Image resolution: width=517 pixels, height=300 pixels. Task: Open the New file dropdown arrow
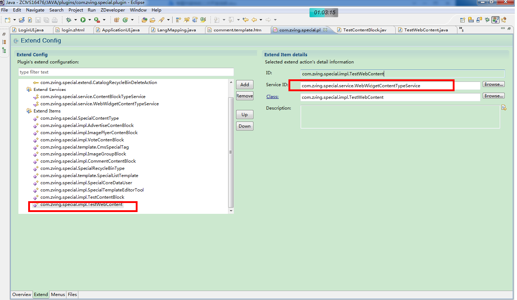pos(14,20)
